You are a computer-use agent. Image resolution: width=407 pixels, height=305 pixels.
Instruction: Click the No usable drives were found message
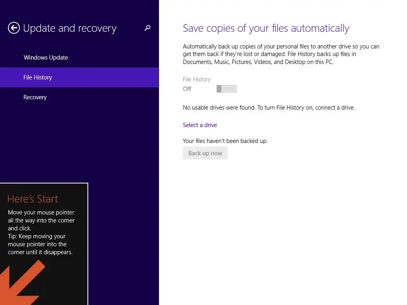[x=269, y=108]
